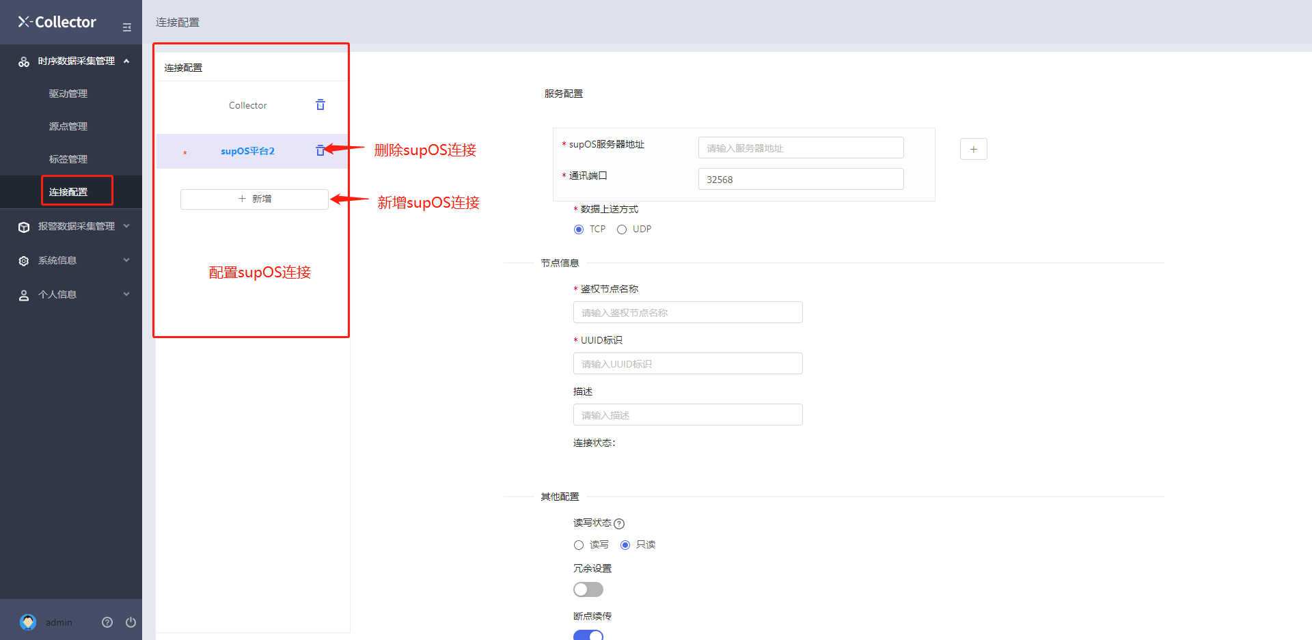Disable the 断点续传 toggle switch
Image resolution: width=1312 pixels, height=640 pixels.
(x=588, y=635)
